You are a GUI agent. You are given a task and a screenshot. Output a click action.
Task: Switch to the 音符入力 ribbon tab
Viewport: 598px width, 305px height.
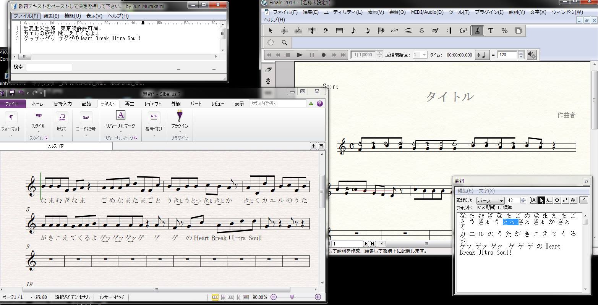[x=63, y=103]
